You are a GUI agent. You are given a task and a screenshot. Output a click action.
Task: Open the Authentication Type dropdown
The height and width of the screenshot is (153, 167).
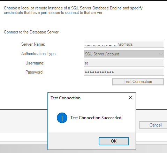(x=124, y=54)
